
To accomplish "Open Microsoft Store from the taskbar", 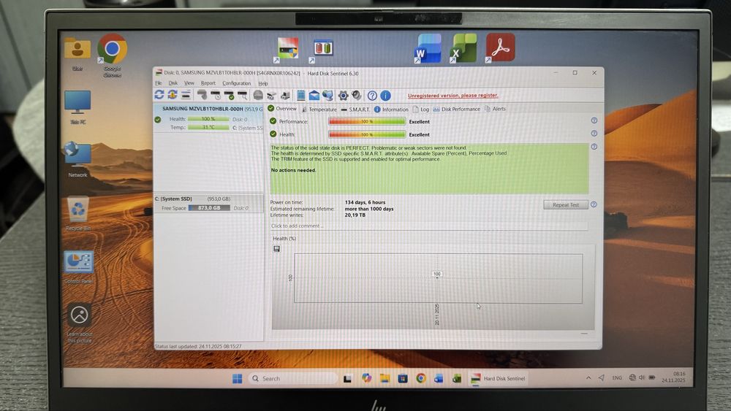I will pyautogui.click(x=402, y=378).
